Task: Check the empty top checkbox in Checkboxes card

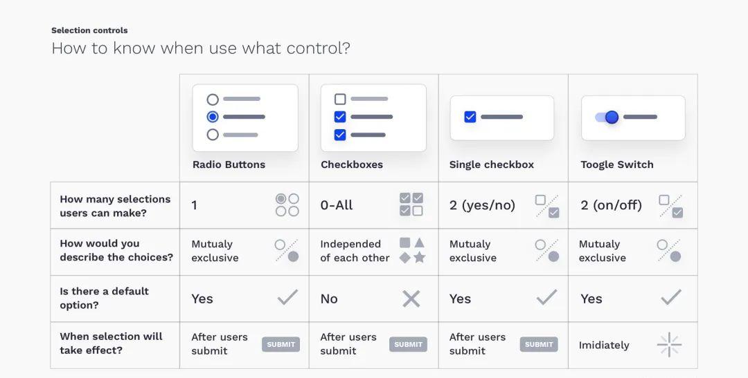Action: [340, 99]
